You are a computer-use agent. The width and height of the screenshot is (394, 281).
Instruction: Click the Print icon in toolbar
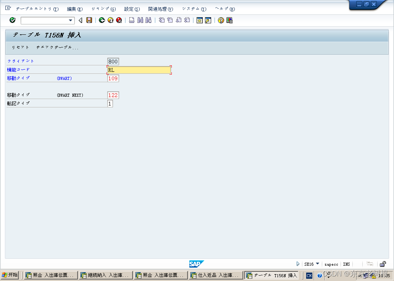click(132, 20)
